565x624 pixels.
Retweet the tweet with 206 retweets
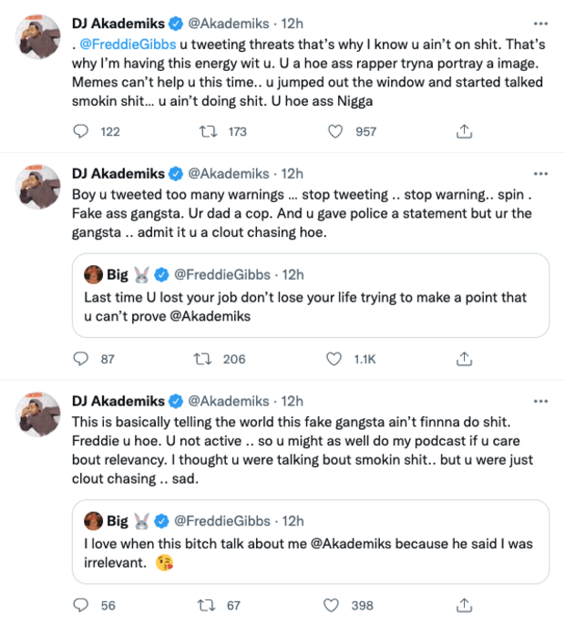(x=208, y=359)
